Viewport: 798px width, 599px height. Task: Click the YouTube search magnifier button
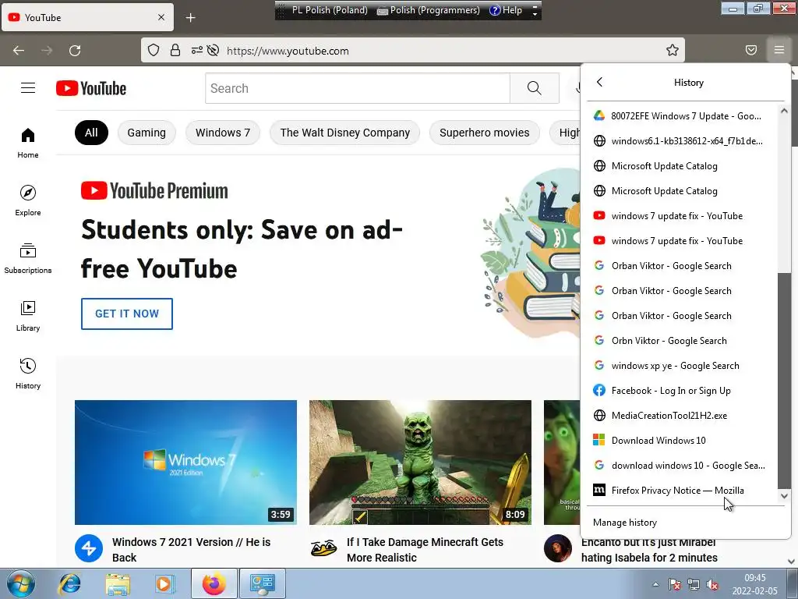pyautogui.click(x=535, y=88)
